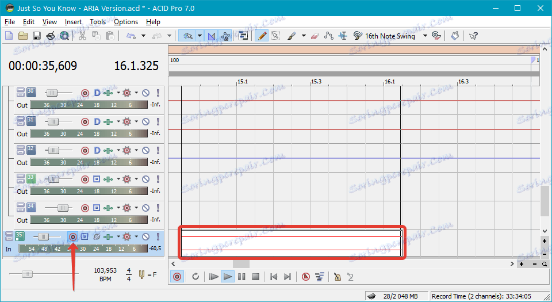
Task: Open the Insert menu
Action: [73, 22]
